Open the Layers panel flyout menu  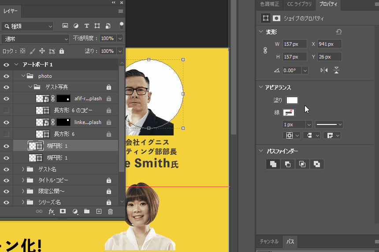pos(121,11)
